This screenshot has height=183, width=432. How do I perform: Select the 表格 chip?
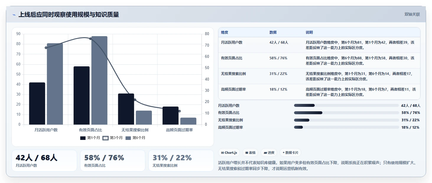coord(250,153)
